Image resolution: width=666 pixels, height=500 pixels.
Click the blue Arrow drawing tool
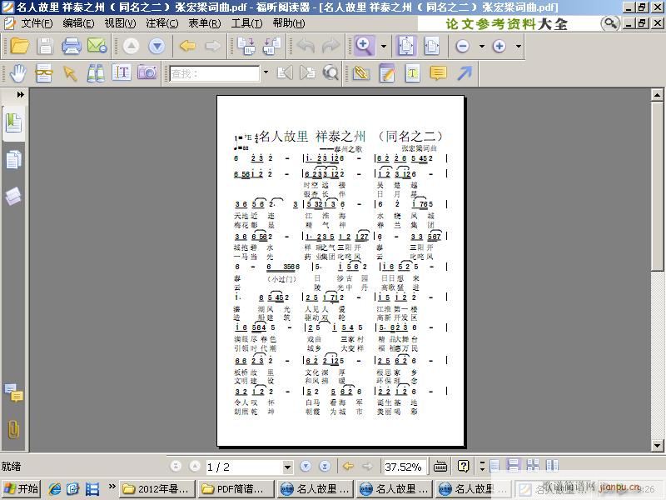point(464,73)
